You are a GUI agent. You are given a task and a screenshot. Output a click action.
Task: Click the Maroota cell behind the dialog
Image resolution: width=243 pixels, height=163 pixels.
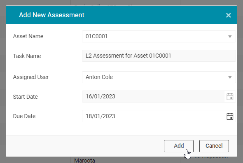84,160
